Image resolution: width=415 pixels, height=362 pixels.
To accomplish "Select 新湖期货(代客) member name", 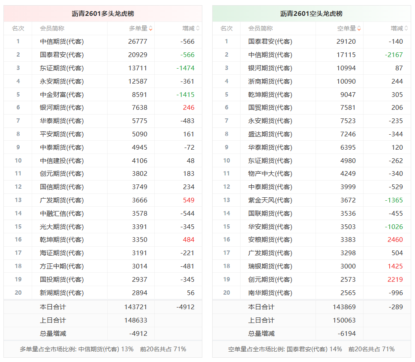I will (62, 293).
